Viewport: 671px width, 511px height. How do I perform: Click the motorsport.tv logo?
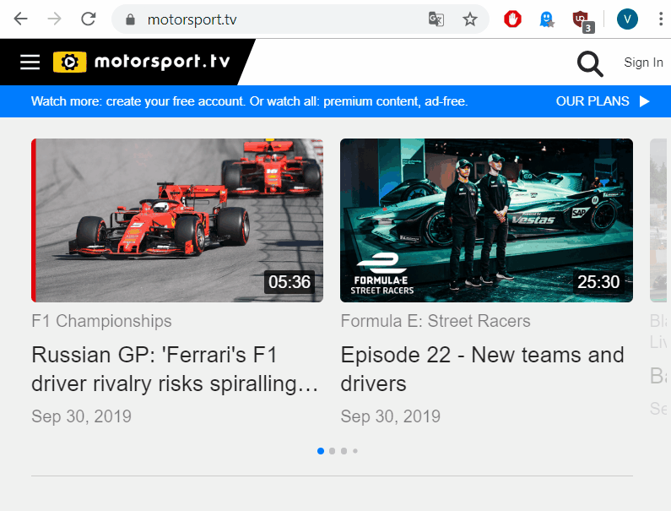(142, 62)
